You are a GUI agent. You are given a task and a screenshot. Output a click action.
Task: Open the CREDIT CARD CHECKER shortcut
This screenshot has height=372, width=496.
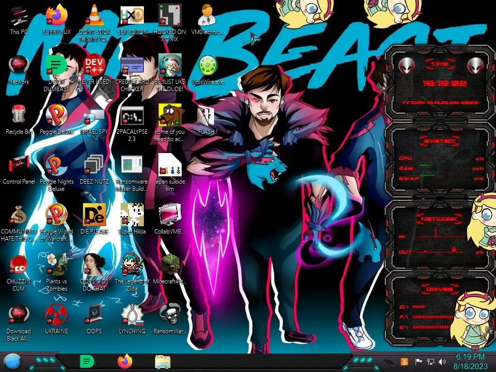pyautogui.click(x=132, y=74)
